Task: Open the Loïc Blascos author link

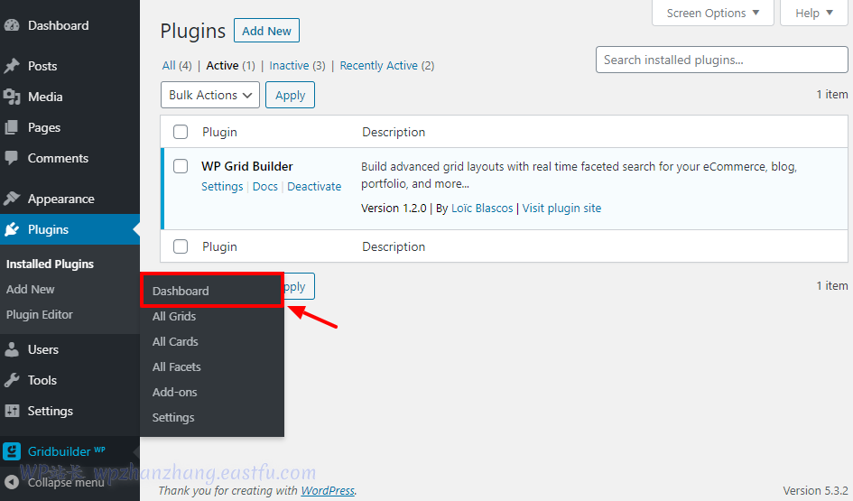Action: pos(482,208)
